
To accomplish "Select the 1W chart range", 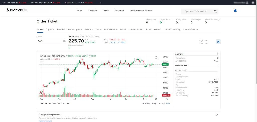I will (63, 104).
